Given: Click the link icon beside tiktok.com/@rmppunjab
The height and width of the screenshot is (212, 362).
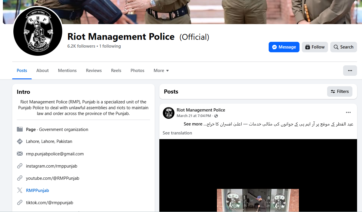Looking at the screenshot, I should coord(20,203).
